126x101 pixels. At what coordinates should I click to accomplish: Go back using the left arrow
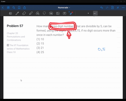pyautogui.click(x=3, y=8)
